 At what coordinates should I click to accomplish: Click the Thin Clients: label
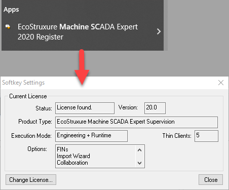[177, 136]
